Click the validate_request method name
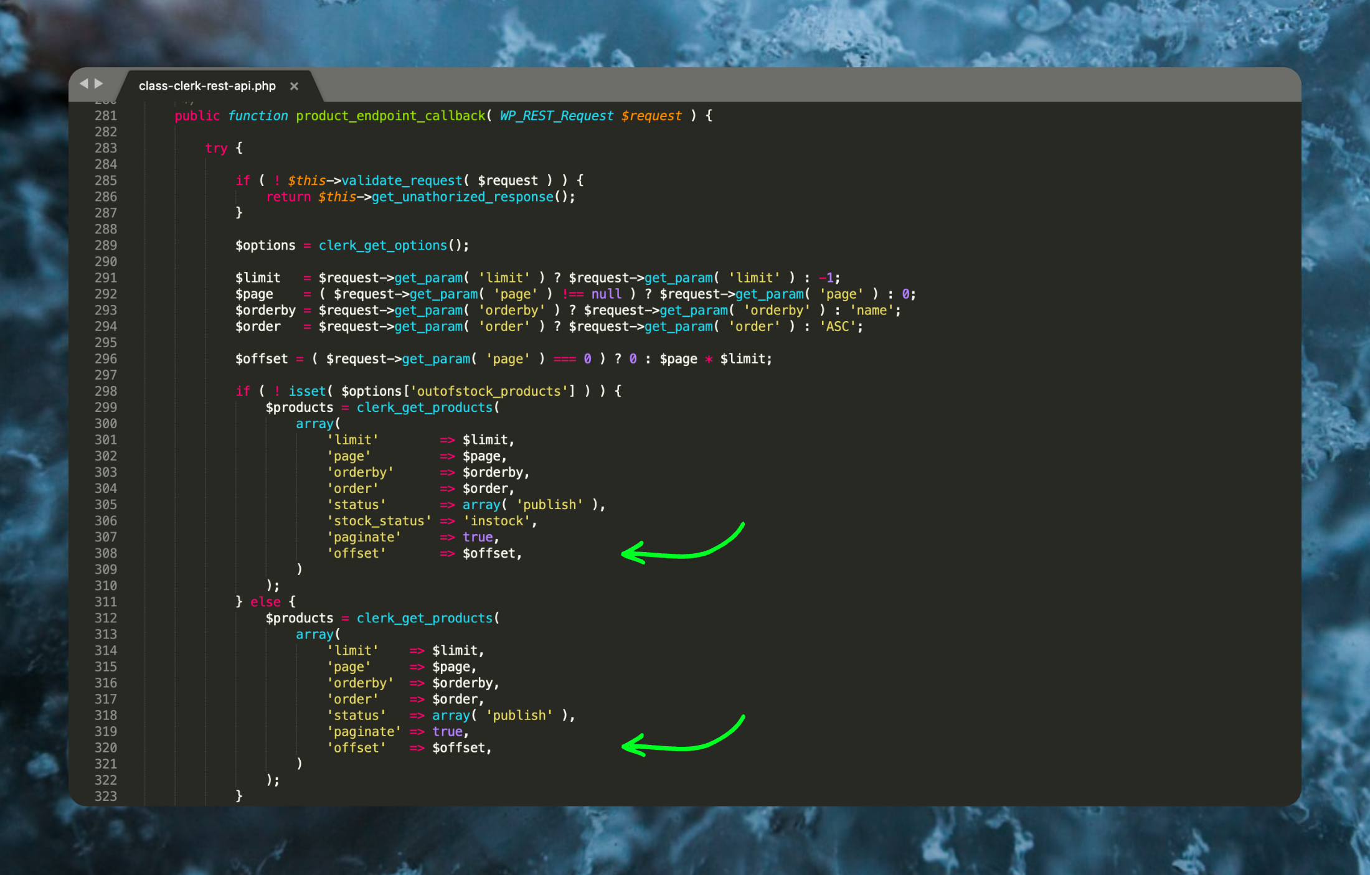Image resolution: width=1370 pixels, height=875 pixels. click(x=402, y=180)
